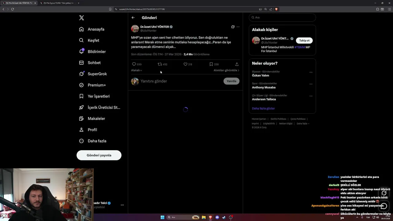Click the Ara search box on X
The height and width of the screenshot is (221, 393).
pyautogui.click(x=282, y=17)
